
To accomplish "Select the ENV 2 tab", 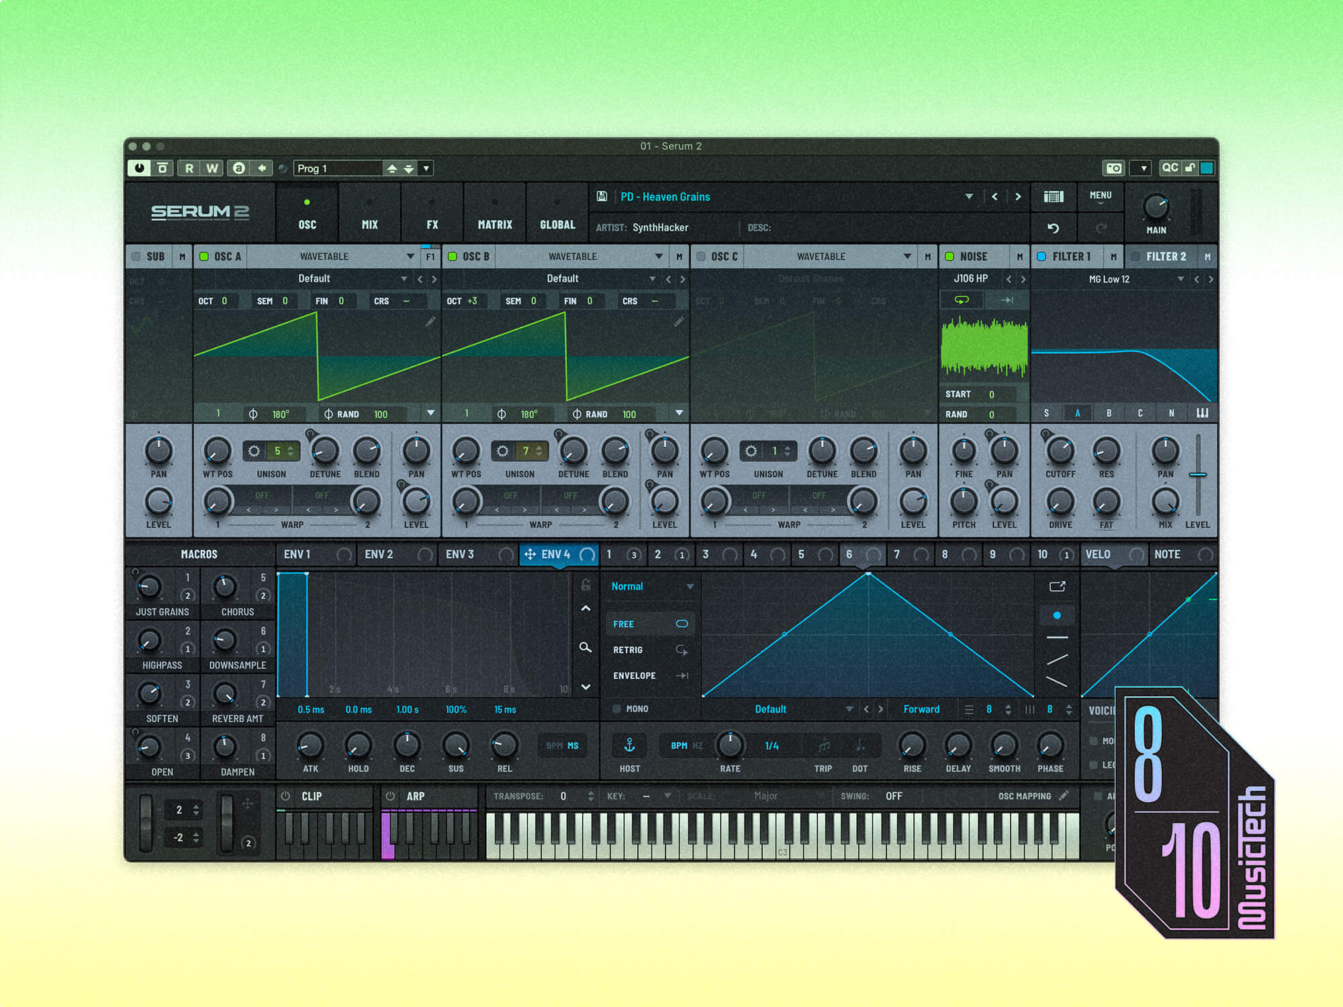I will tap(379, 555).
